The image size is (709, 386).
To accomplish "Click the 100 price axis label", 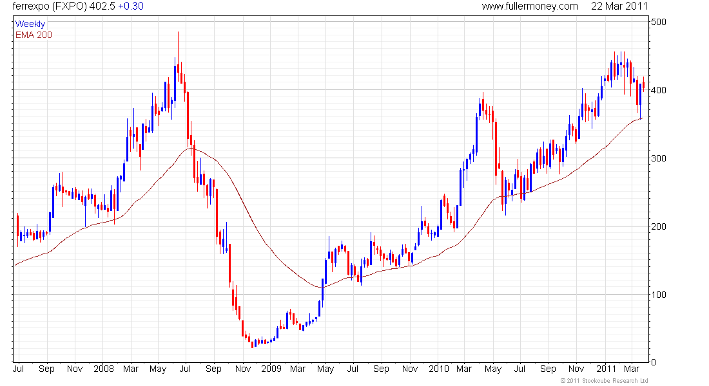I will pos(658,295).
